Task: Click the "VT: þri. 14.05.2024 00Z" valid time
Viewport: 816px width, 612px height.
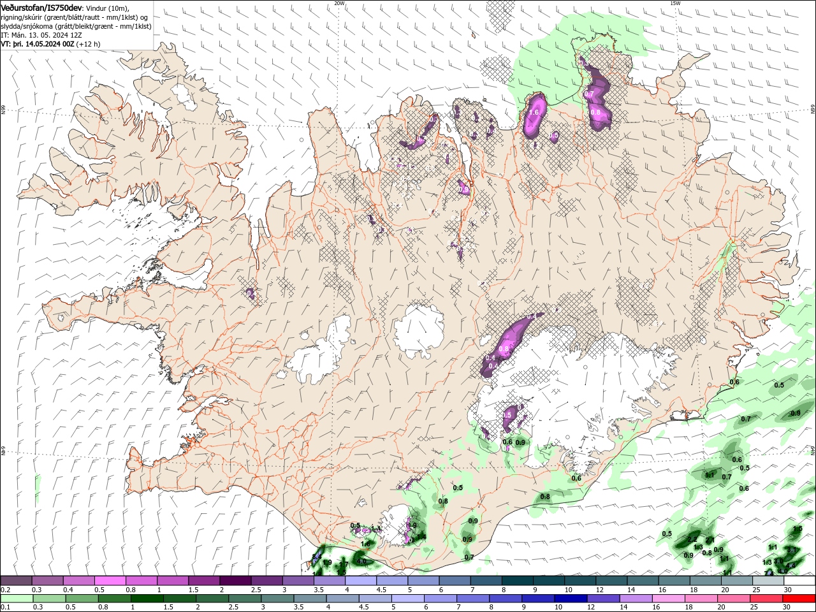Action: point(38,44)
